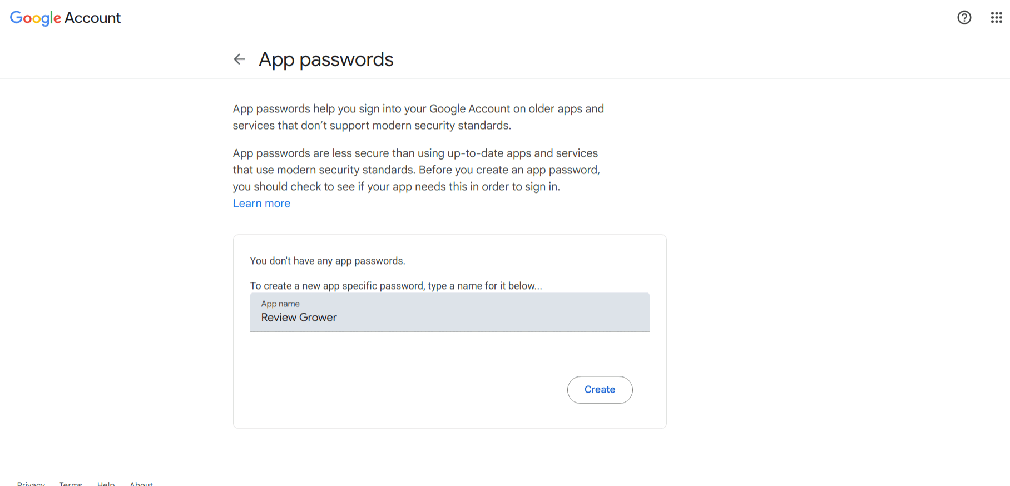Open the help question mark icon
Image resolution: width=1010 pixels, height=486 pixels.
(964, 18)
